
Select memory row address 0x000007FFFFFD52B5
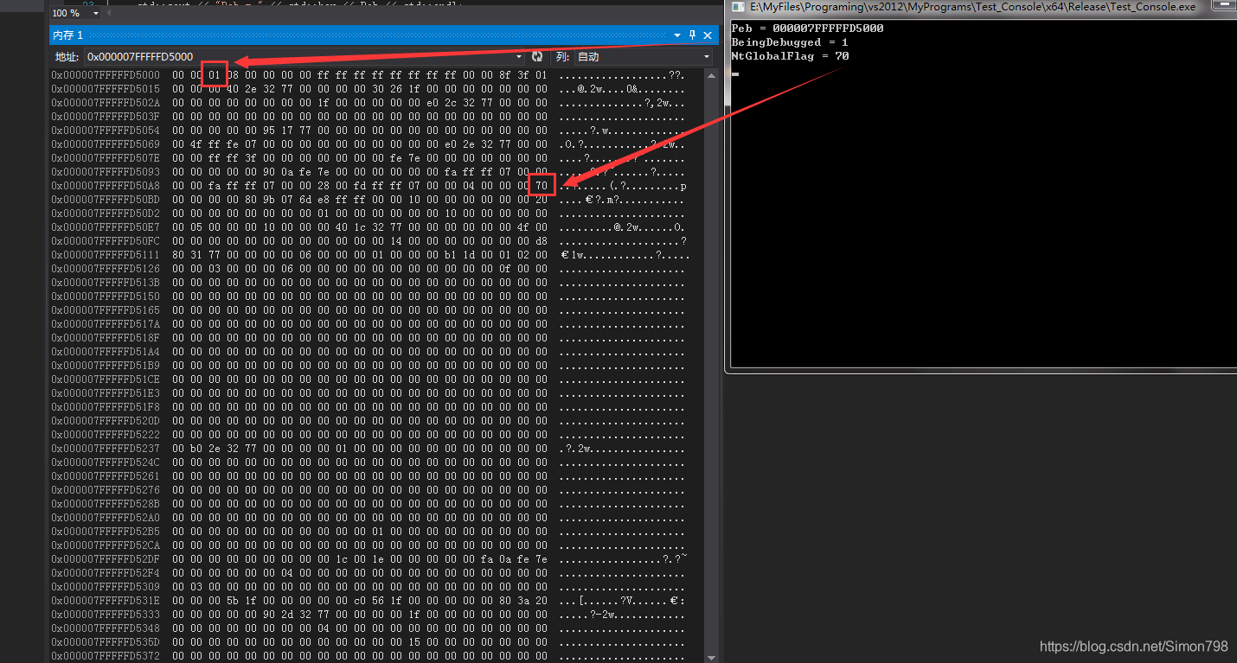point(106,532)
